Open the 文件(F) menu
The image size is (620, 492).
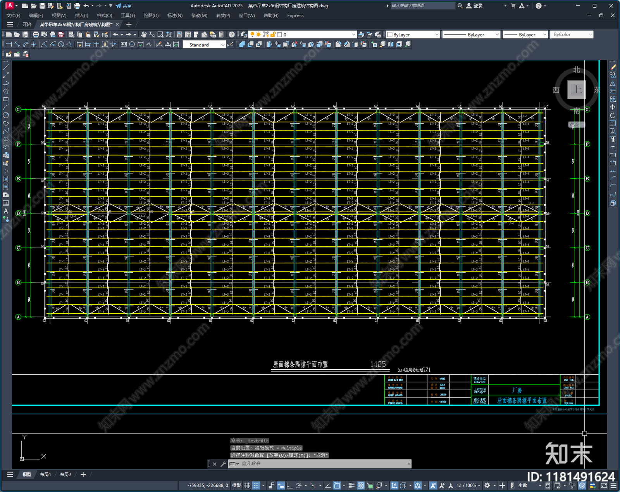coord(13,15)
